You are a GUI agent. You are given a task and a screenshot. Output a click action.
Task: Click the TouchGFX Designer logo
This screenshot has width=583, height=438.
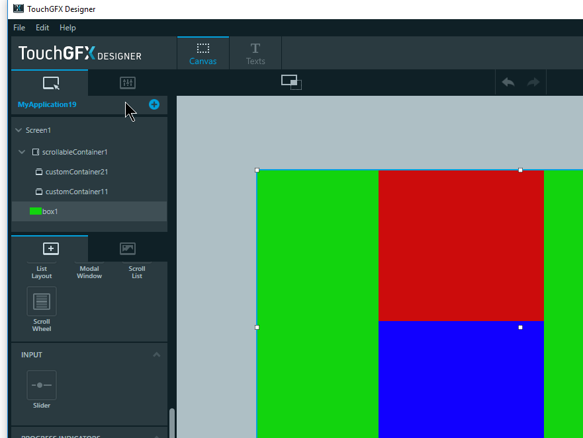pyautogui.click(x=80, y=54)
